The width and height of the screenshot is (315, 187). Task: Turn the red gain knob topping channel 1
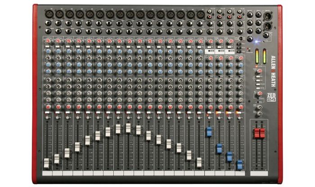pos(48,41)
